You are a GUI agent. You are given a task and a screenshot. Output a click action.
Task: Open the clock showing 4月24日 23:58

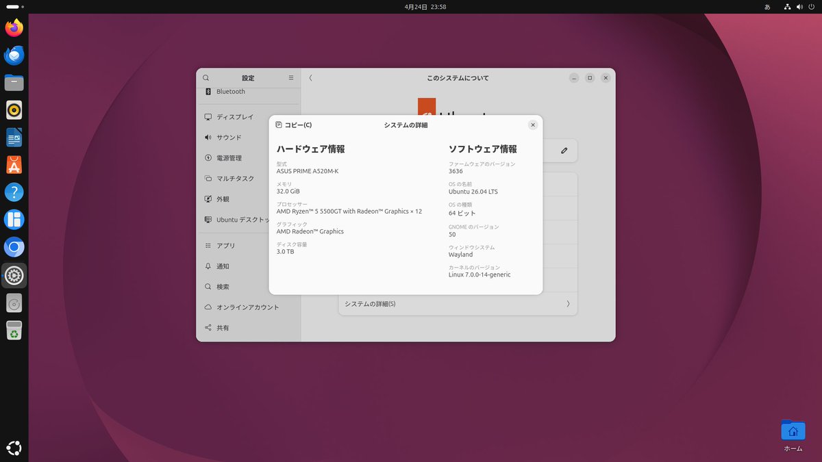pos(425,7)
